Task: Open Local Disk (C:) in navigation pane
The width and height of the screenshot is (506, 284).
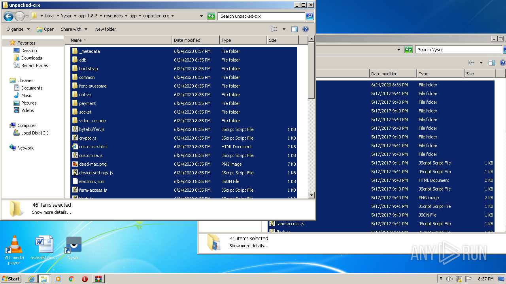Action: (x=35, y=133)
